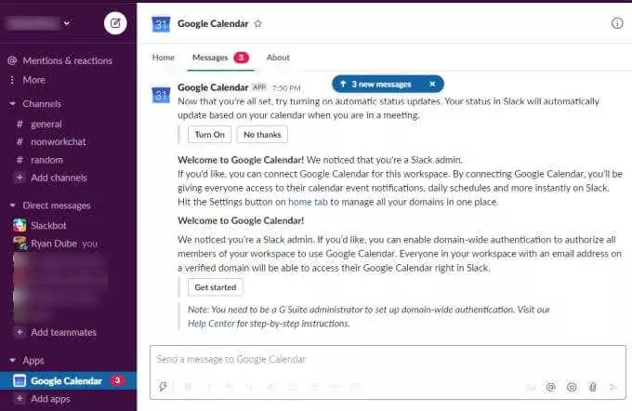Click Google Calendar avatar beside the message

161,95
